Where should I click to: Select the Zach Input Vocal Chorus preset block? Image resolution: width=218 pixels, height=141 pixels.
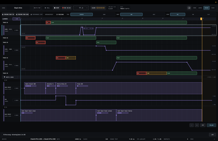(159, 115)
